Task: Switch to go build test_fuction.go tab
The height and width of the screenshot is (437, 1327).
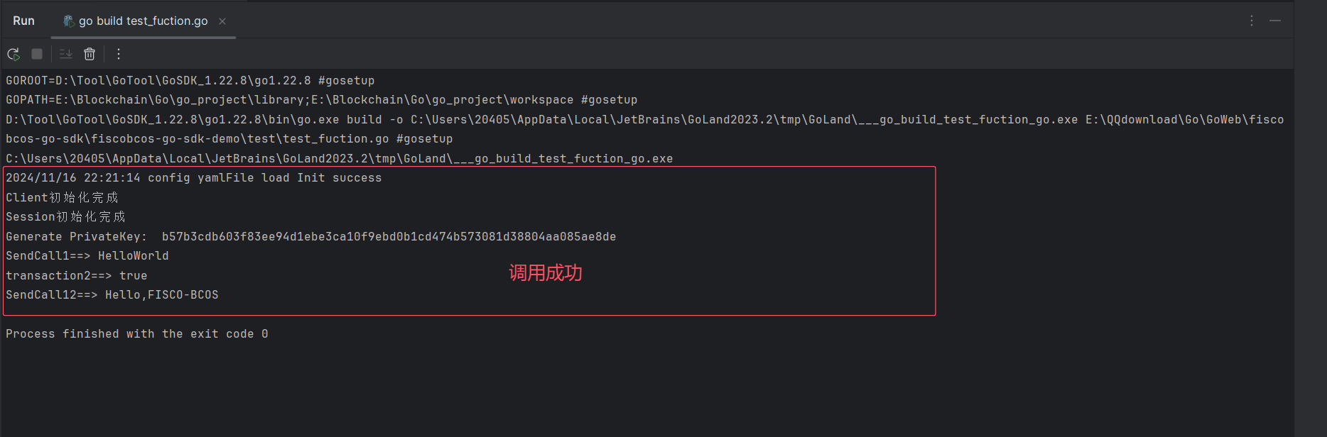Action: coord(143,21)
